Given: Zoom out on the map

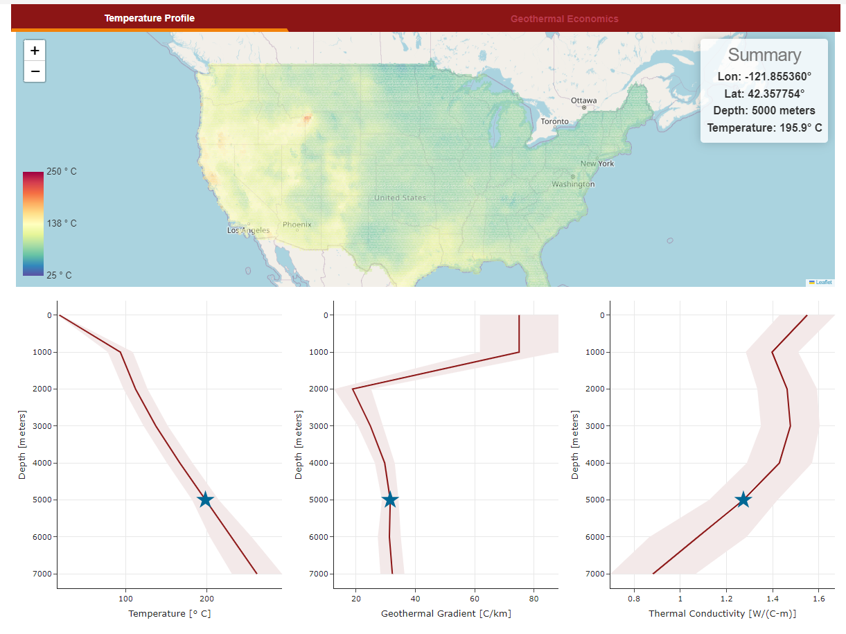Looking at the screenshot, I should [34, 71].
